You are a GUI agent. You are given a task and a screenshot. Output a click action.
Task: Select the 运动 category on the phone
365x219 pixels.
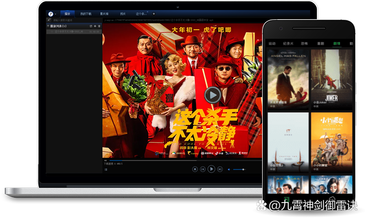(272, 43)
